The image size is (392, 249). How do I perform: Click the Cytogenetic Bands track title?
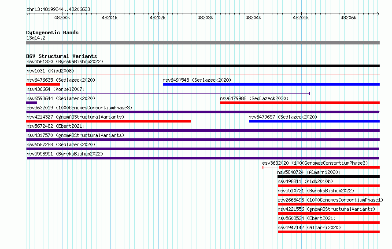point(52,32)
